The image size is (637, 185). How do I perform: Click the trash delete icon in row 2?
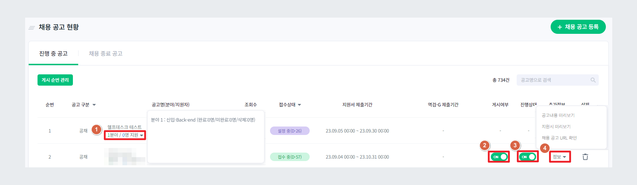(x=585, y=157)
